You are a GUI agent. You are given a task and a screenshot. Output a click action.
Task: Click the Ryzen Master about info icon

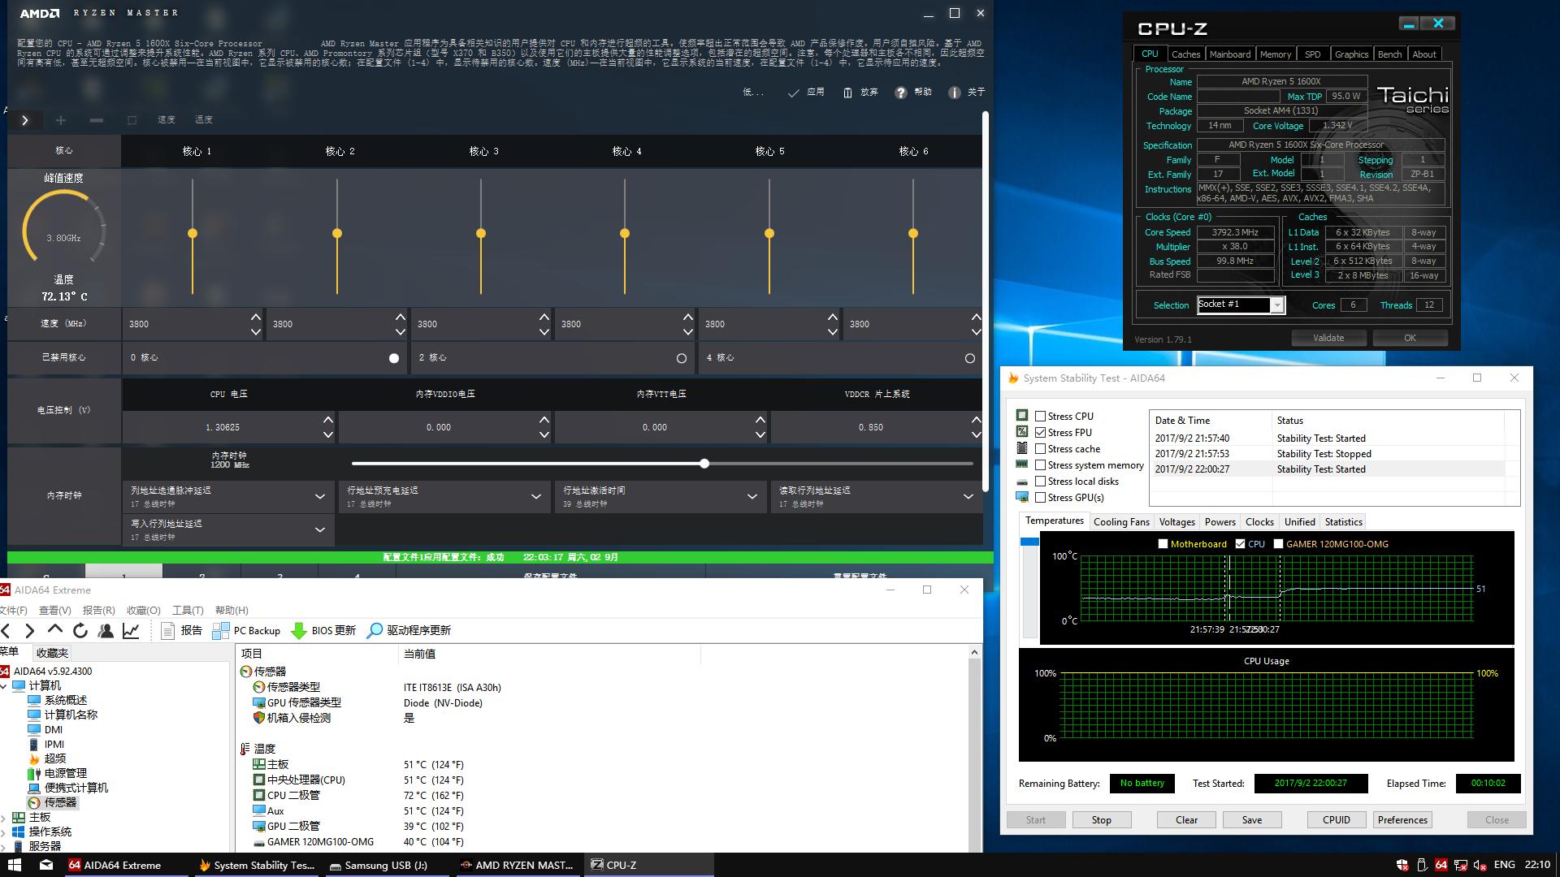[x=954, y=93]
